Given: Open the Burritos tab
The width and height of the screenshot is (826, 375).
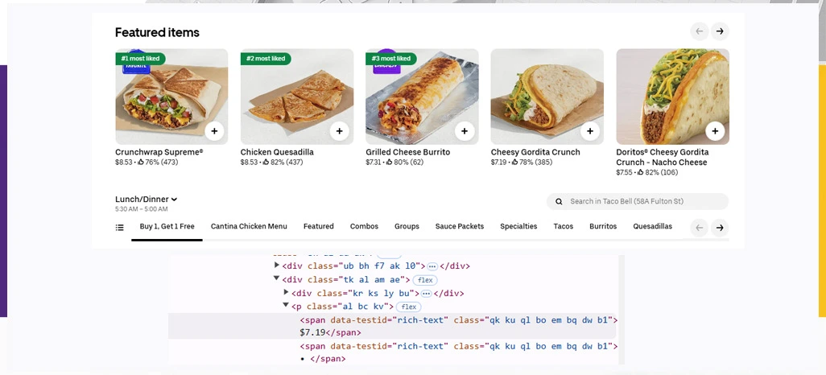Looking at the screenshot, I should pos(603,226).
